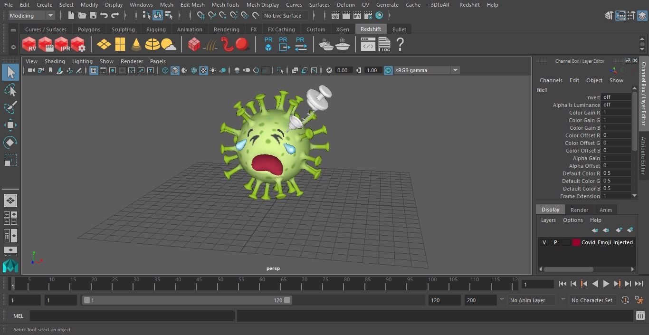649x335 pixels.
Task: Save the current scene
Action: [x=93, y=16]
